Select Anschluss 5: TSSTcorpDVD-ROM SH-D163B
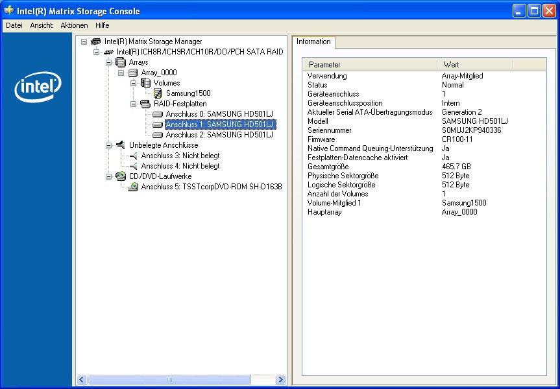 click(x=212, y=187)
